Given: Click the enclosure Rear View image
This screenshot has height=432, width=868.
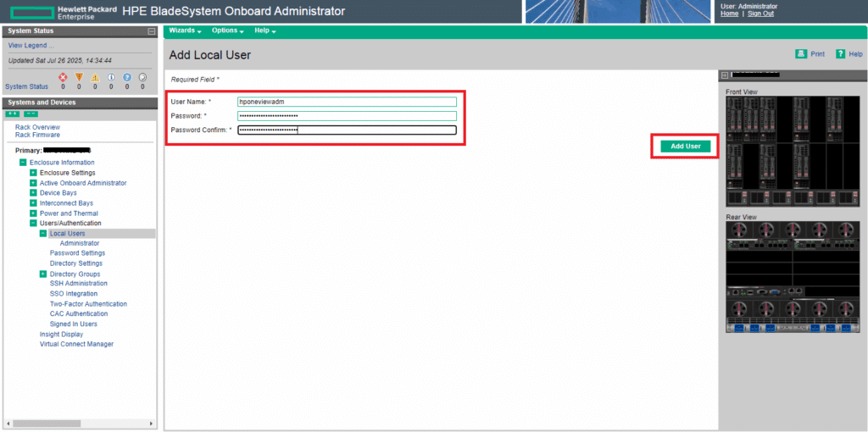Looking at the screenshot, I should [x=793, y=277].
